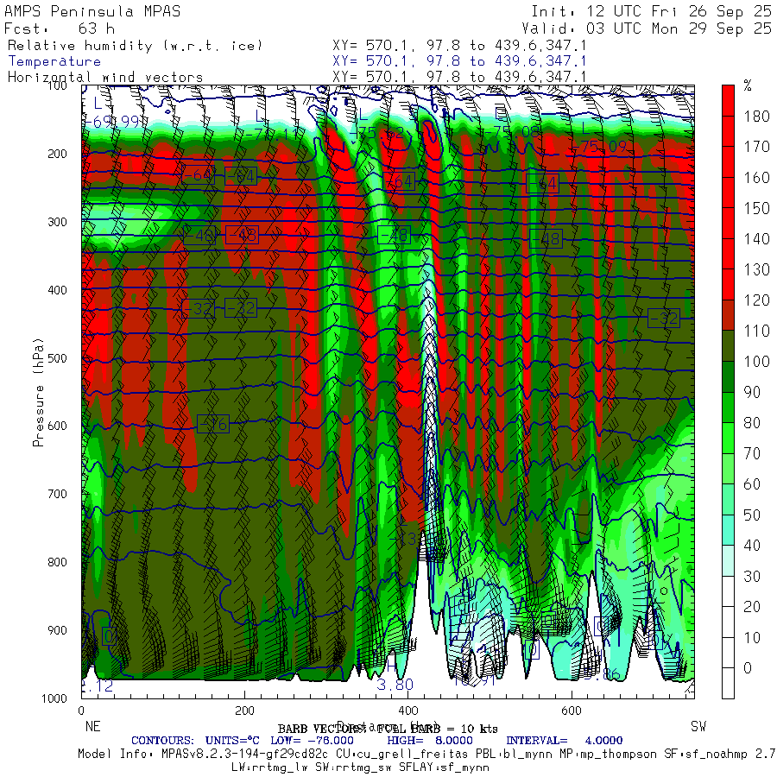Viewport: 777px width, 777px height.
Task: Click the '600' distance axis tick label
Action: click(572, 711)
